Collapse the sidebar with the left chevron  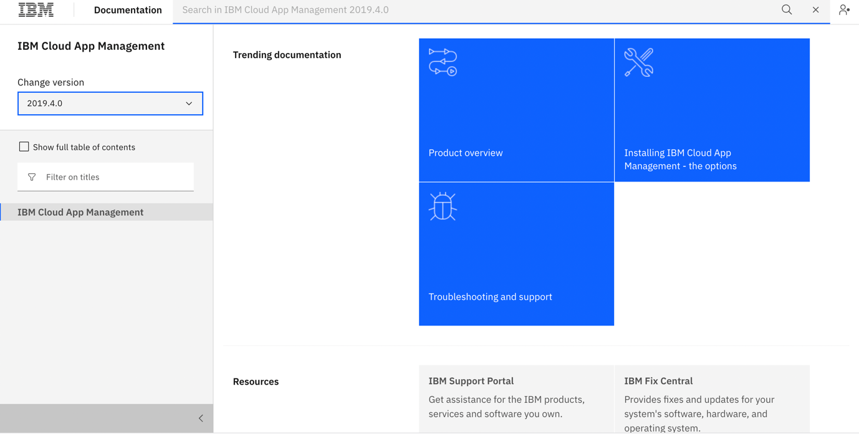pos(201,418)
